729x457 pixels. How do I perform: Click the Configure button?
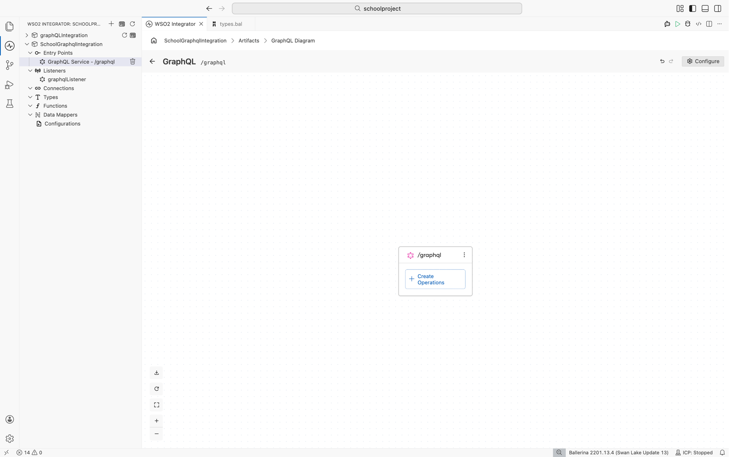703,62
